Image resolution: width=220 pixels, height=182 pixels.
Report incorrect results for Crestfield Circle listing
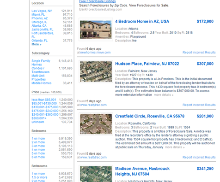coord(199,157)
